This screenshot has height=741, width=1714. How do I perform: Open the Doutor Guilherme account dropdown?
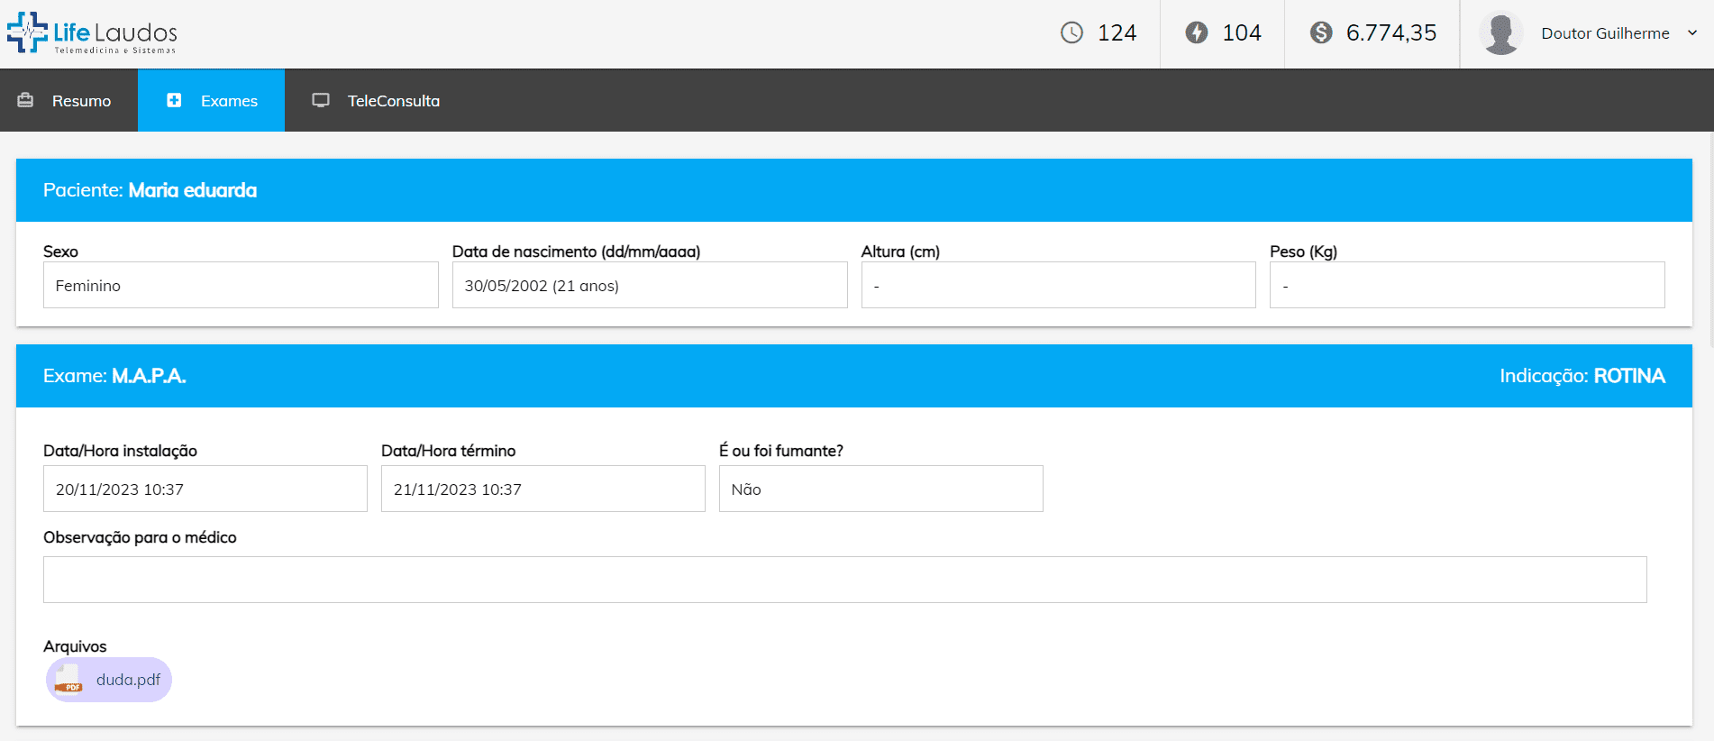(x=1604, y=33)
